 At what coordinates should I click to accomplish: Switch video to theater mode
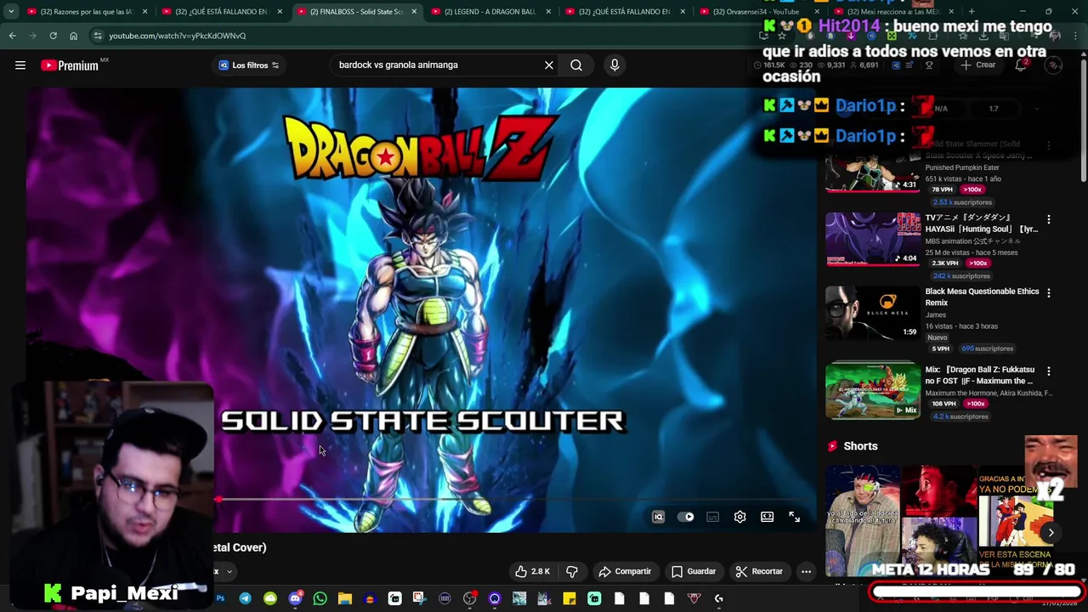point(767,517)
